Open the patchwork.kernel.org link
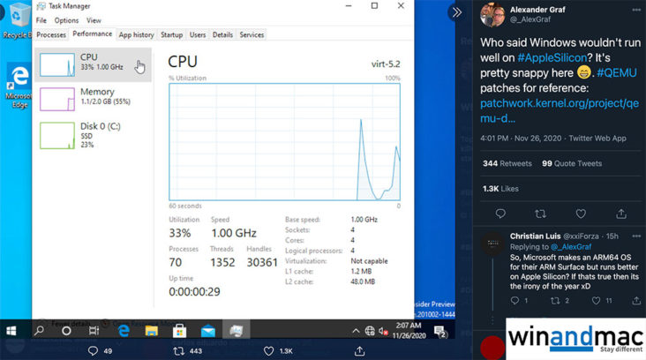Viewport: 646px width, 360px height. coord(560,110)
